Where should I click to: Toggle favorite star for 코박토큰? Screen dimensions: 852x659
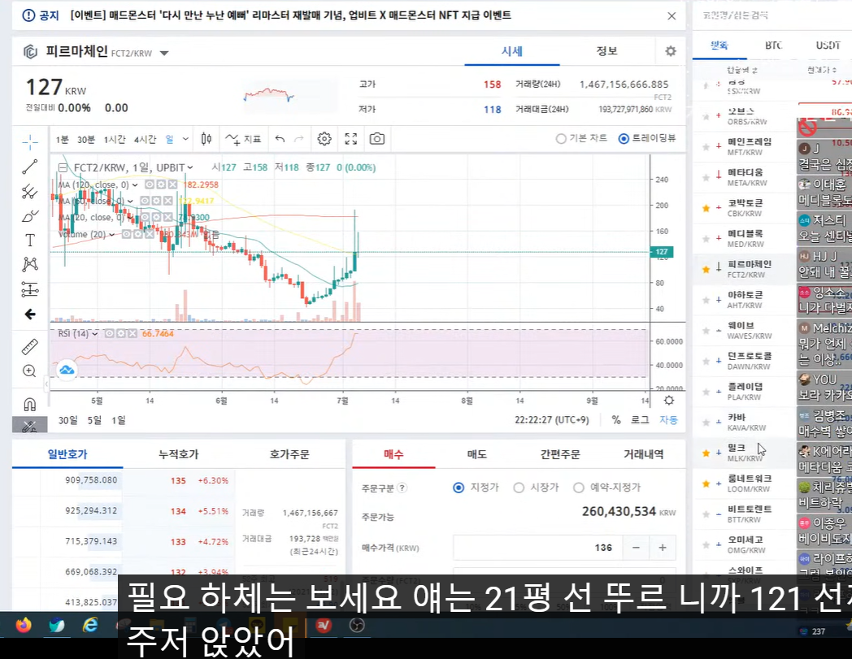pos(706,208)
